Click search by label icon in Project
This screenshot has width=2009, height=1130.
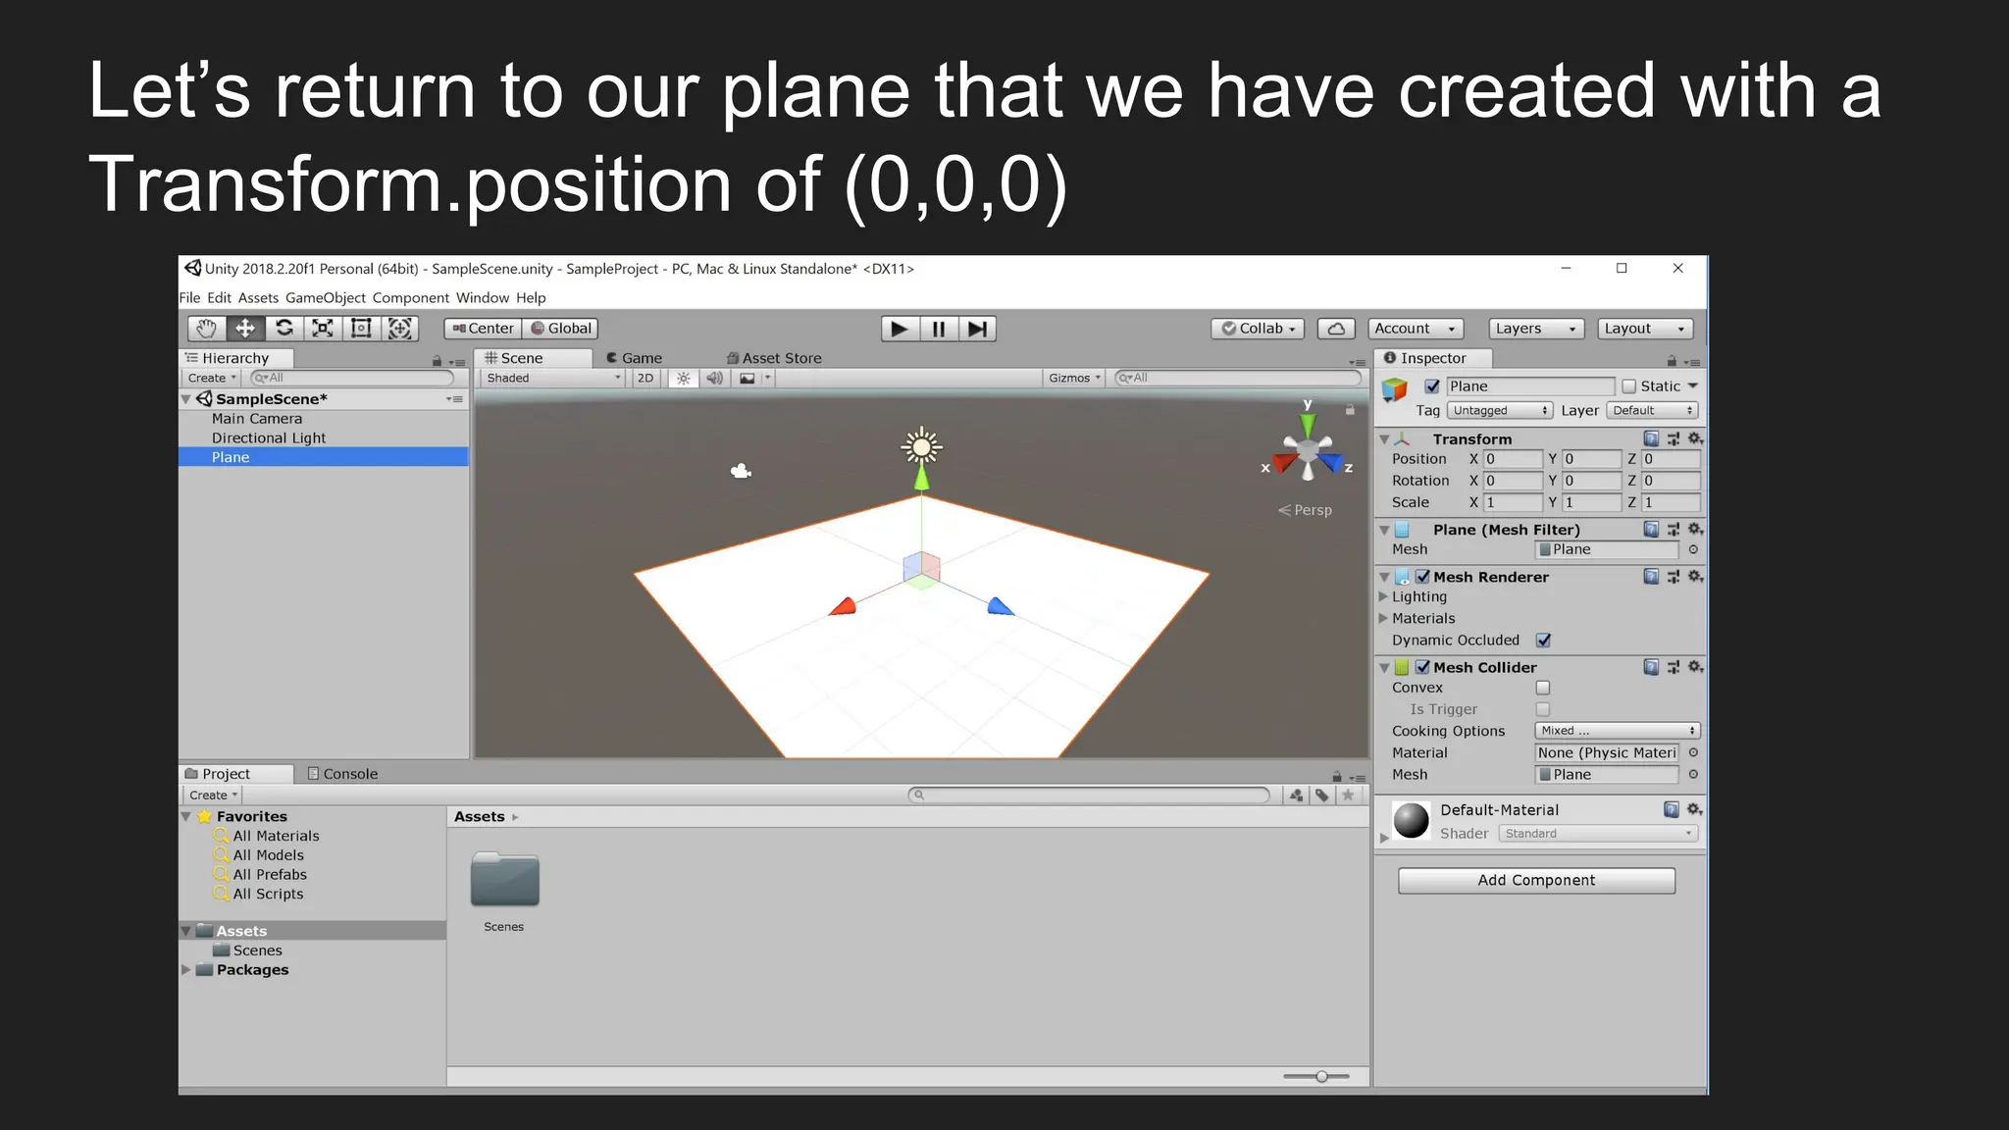click(1322, 796)
